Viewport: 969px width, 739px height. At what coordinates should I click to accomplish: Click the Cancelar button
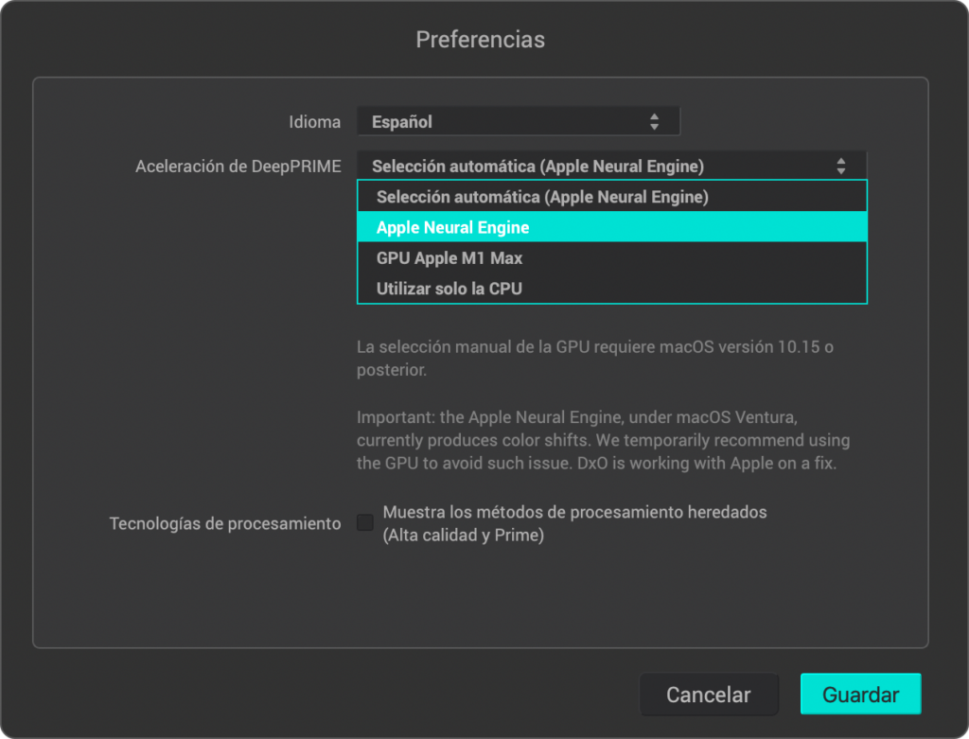[x=709, y=695]
